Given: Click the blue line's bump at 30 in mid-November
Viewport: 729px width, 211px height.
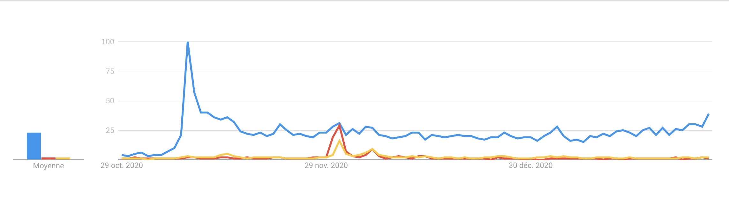Looking at the screenshot, I should [280, 124].
